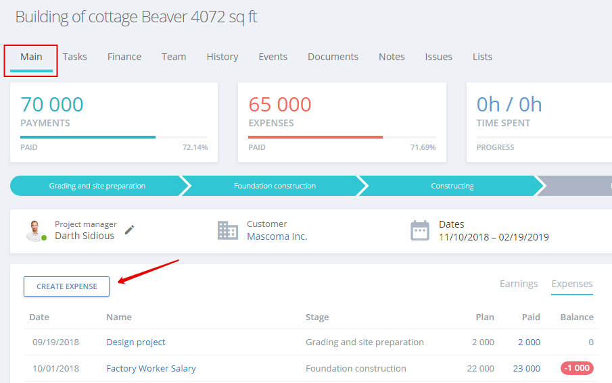View the History tab
612x383 pixels.
222,57
